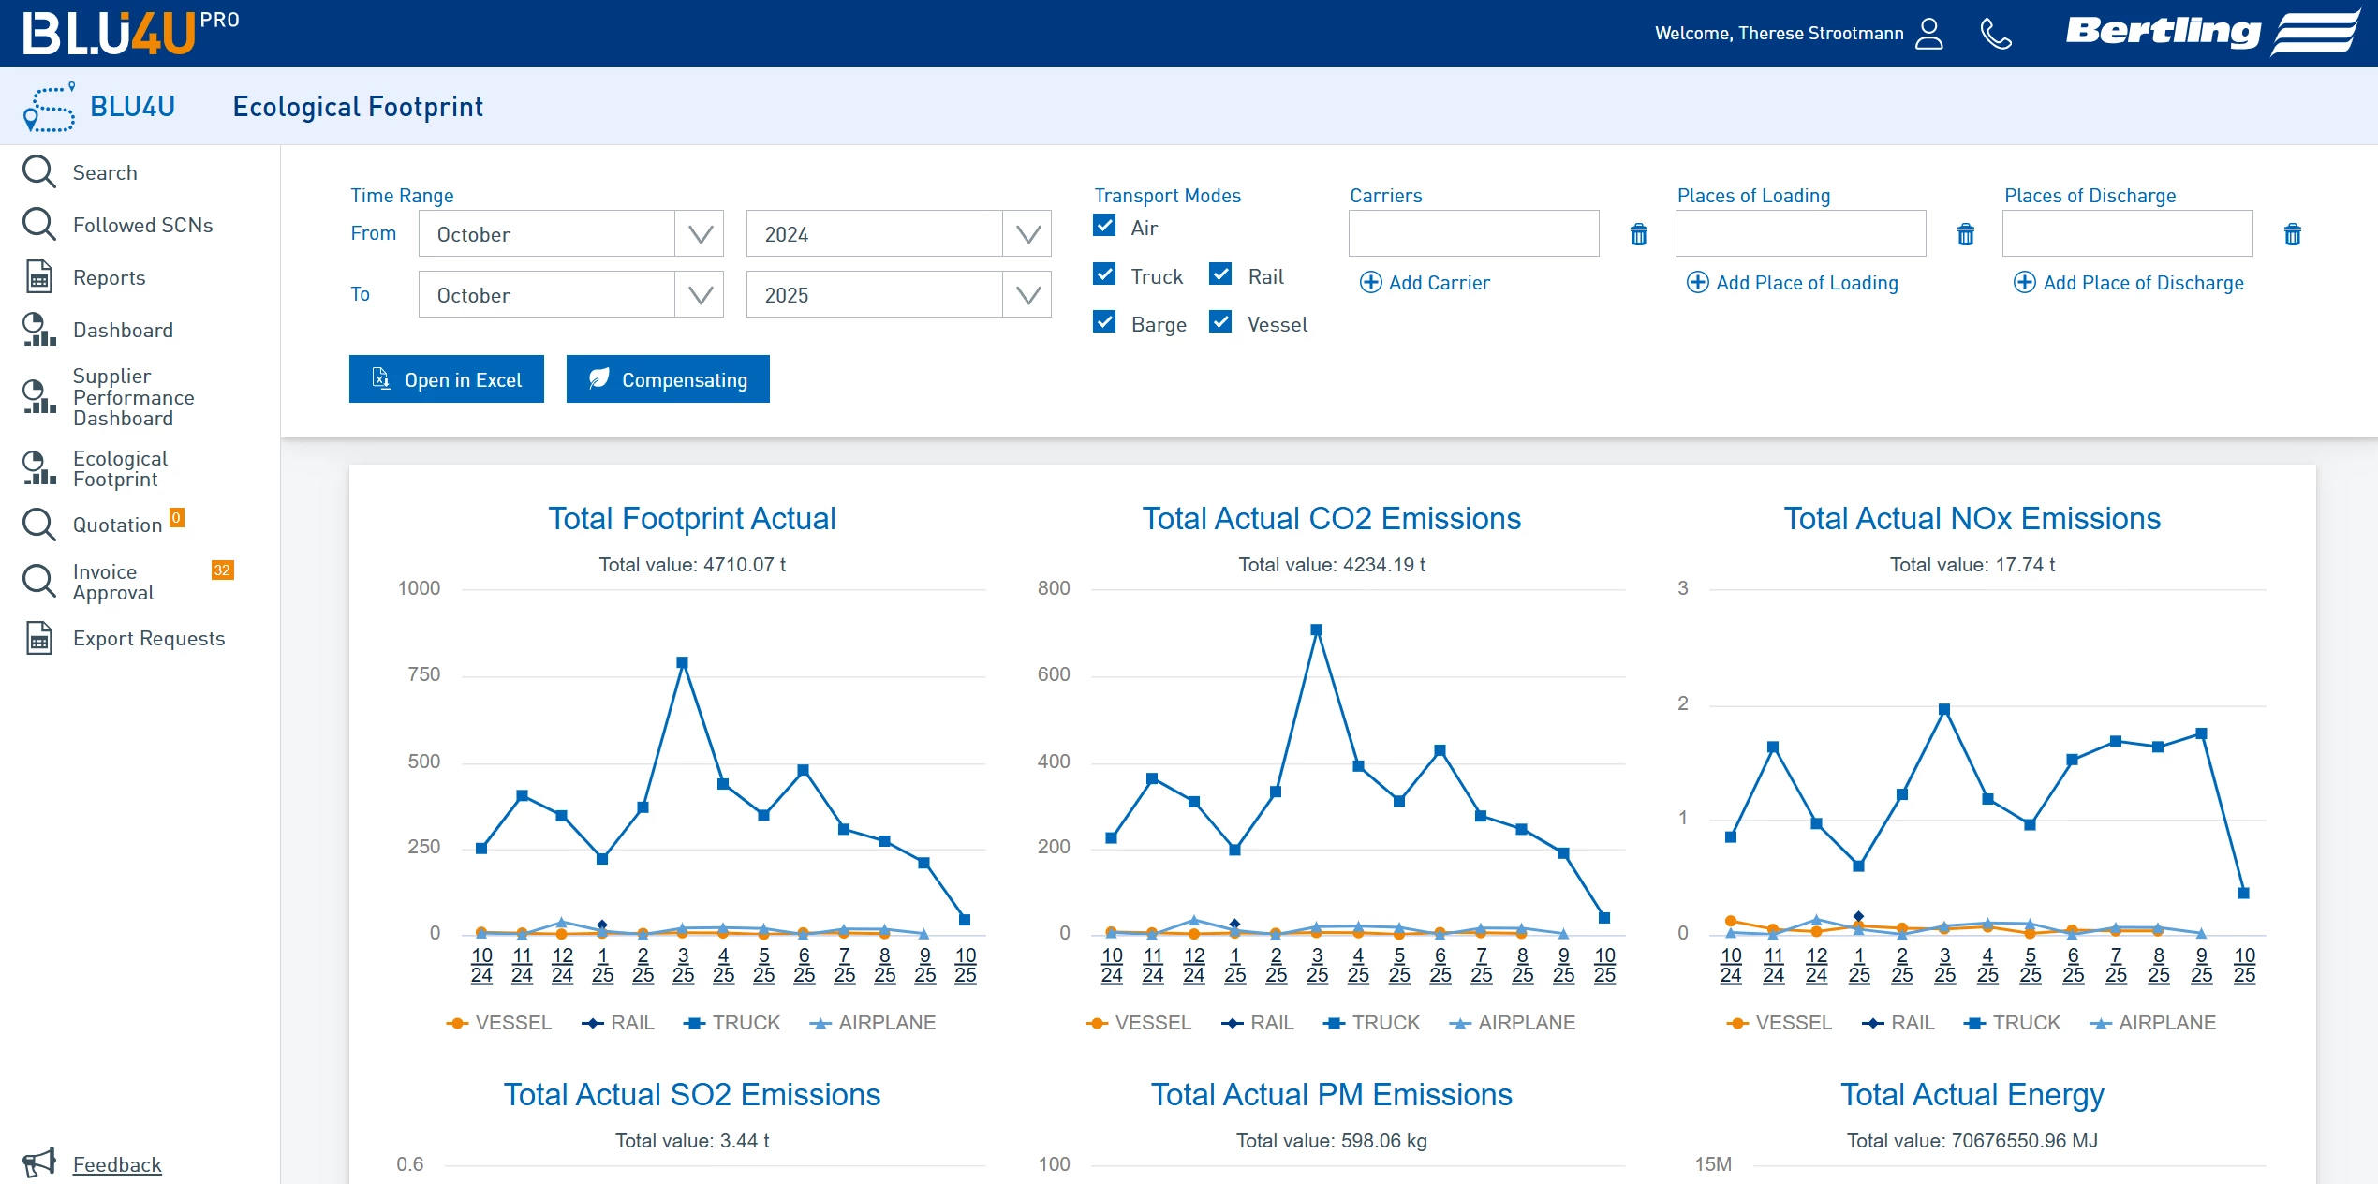2378x1184 pixels.
Task: Delete the Carriers filter with trash icon
Action: [x=1638, y=234]
